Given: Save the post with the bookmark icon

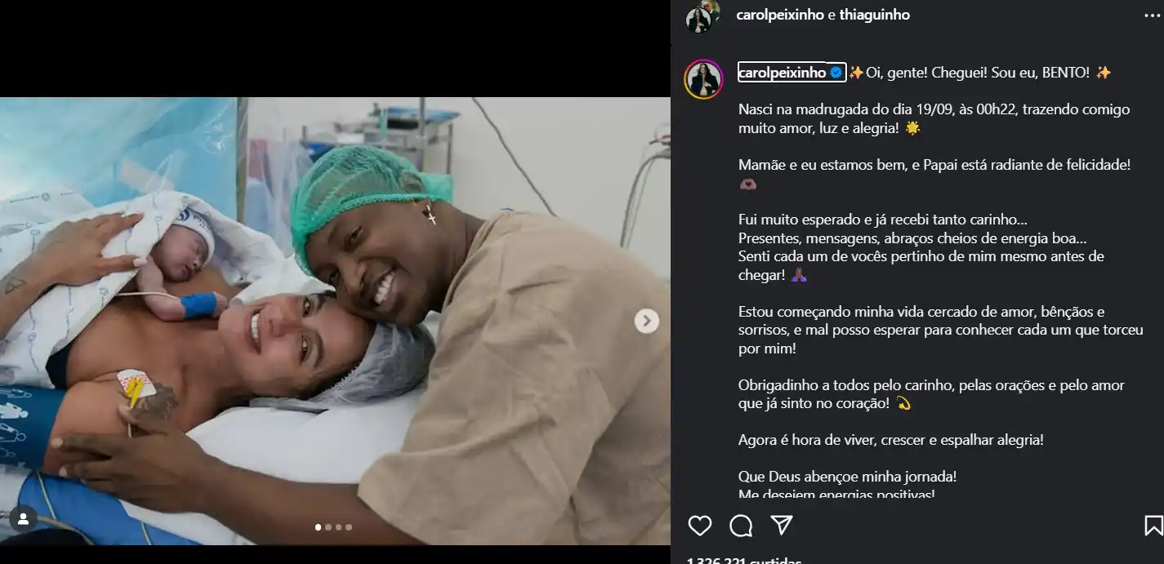Looking at the screenshot, I should point(1153,526).
